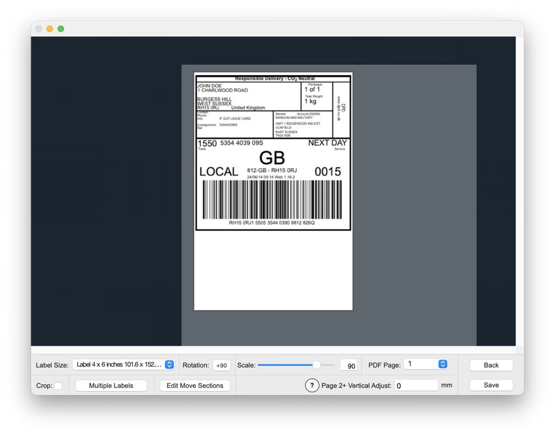The height and width of the screenshot is (436, 555).
Task: Focus the Page 2+ Vertical Adjust field
Action: [416, 385]
